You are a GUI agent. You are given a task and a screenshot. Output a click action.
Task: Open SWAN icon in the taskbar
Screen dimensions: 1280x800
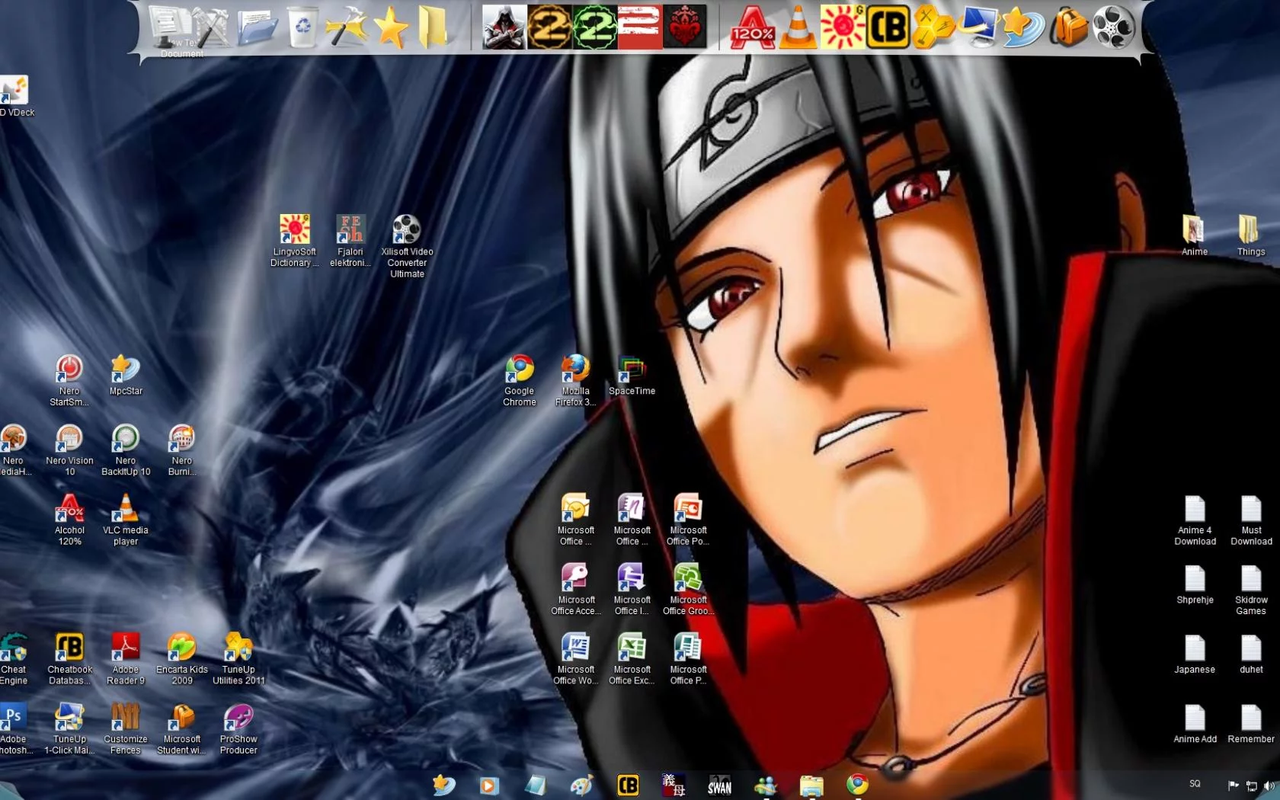pos(719,785)
